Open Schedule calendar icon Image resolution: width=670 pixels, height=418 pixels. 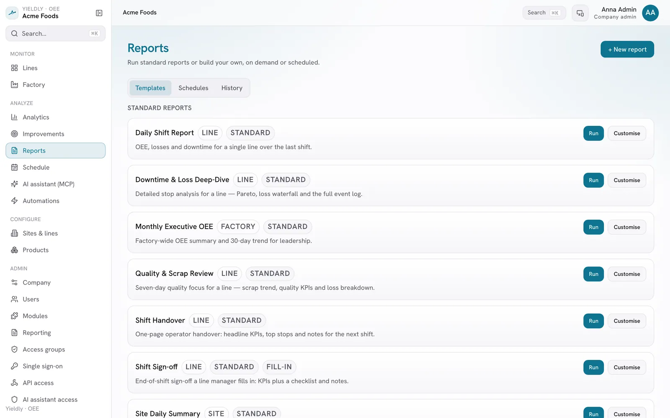14,167
